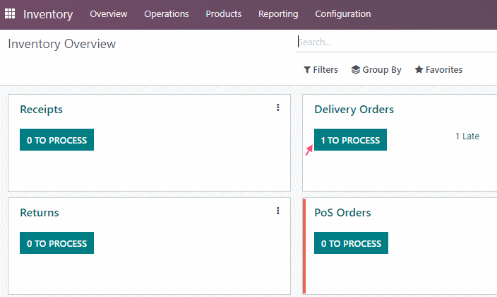Click the Returns 0 To Process button
This screenshot has width=497, height=297.
tap(56, 243)
